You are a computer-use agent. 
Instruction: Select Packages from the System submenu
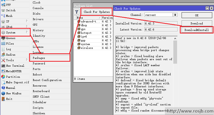pos(39,58)
